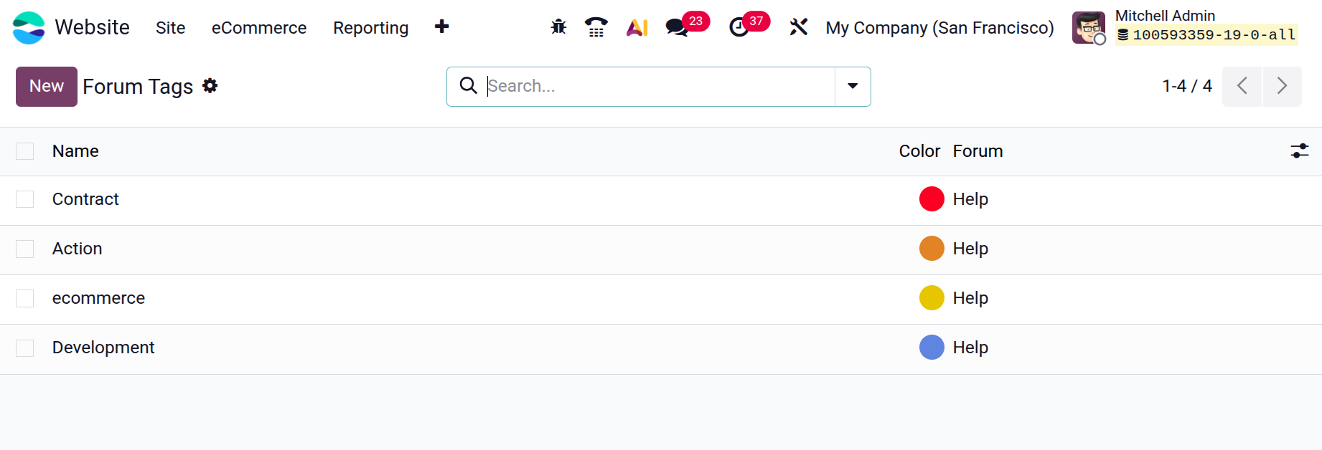Click the wrench and screwdriver tools icon
Screen dimensions: 1322x450
pos(798,27)
